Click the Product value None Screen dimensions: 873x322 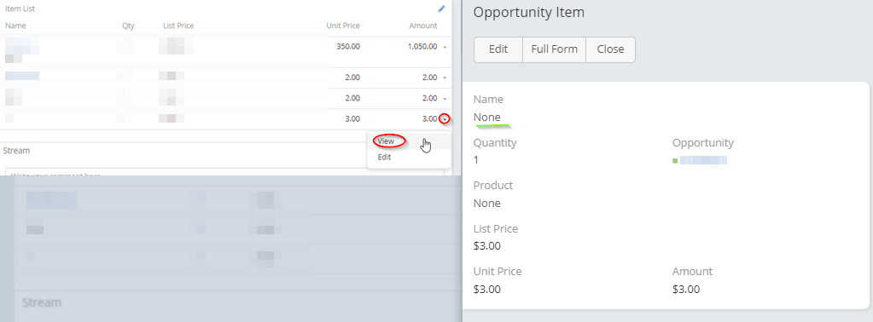(487, 204)
